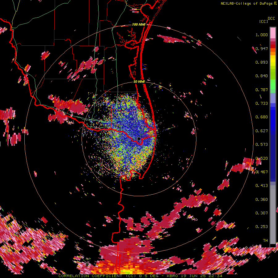This screenshot has width=278, height=278.
Task: Click the 100 NMI range ring label
Action: (139, 24)
